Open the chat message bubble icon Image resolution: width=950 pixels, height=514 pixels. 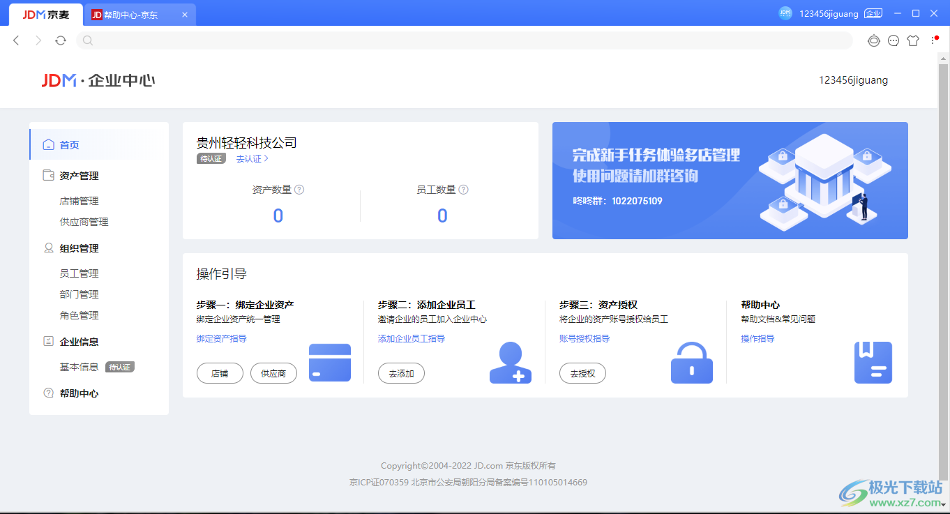coord(894,40)
